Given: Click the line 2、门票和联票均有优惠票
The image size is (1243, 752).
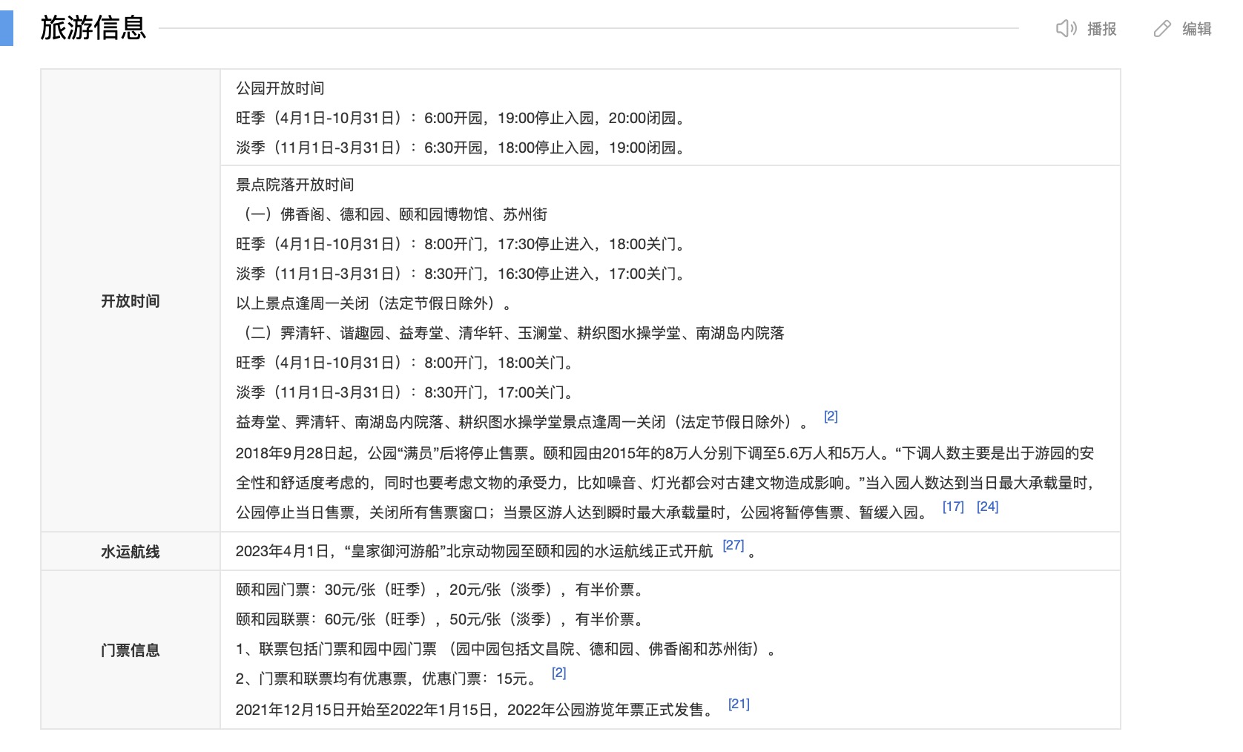Looking at the screenshot, I should tap(388, 679).
